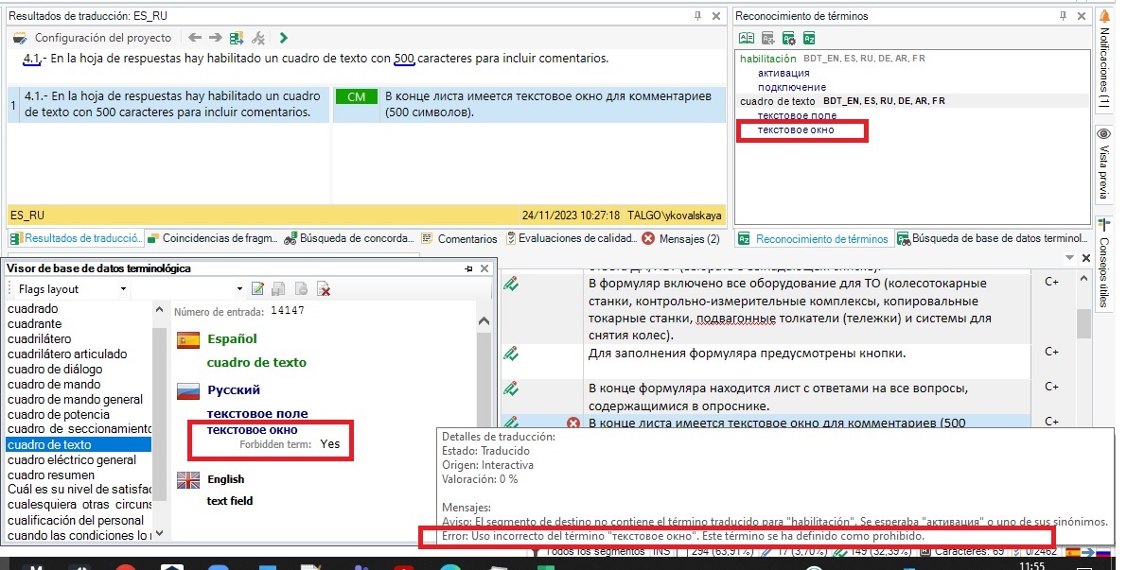Click 'подключение' translation in recognition list
The height and width of the screenshot is (570, 1127).
pos(792,88)
